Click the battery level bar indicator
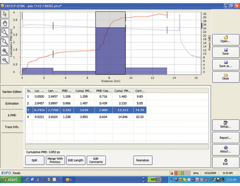The height and width of the screenshot is (186, 240). coord(183,173)
